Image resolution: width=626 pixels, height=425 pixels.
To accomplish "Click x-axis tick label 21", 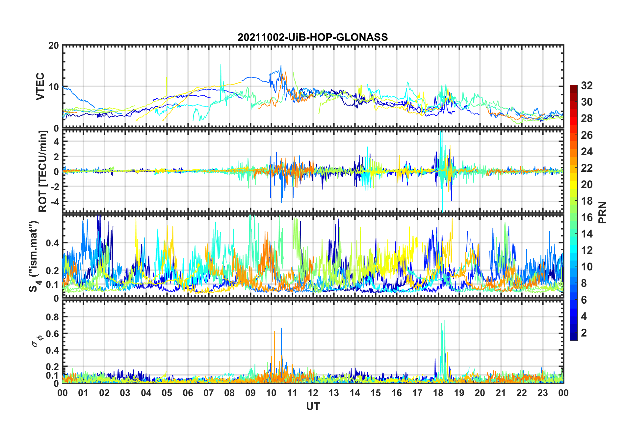I will pos(501,393).
